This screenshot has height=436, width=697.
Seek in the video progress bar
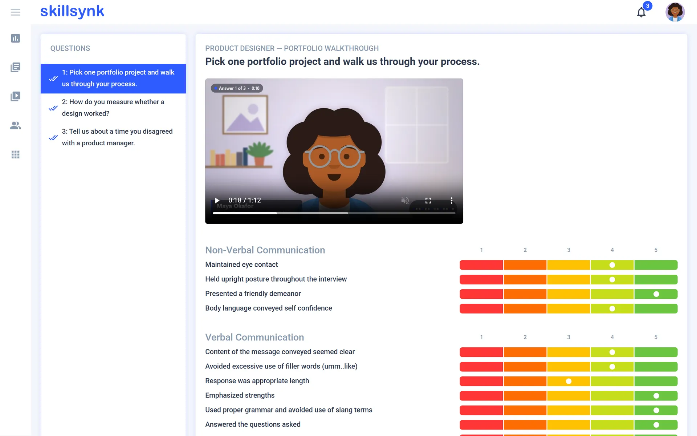click(x=334, y=213)
